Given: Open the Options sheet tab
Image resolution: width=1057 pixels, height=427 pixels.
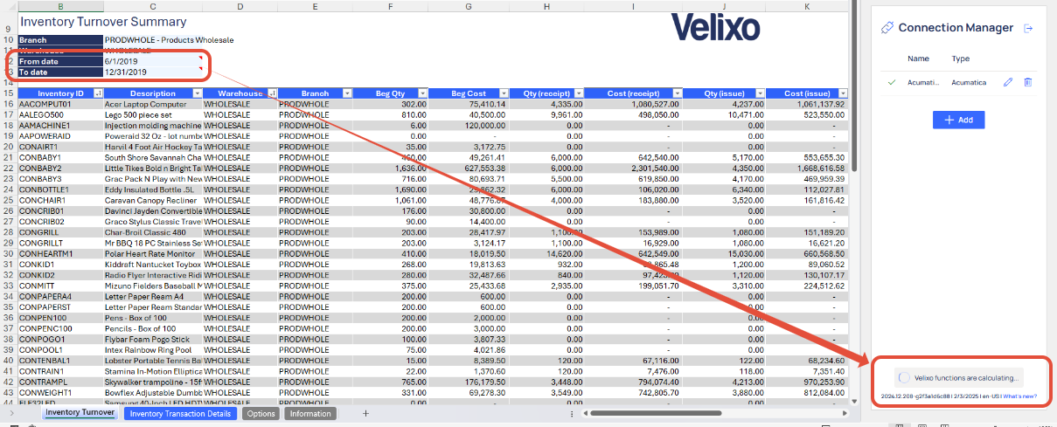Looking at the screenshot, I should tap(261, 413).
